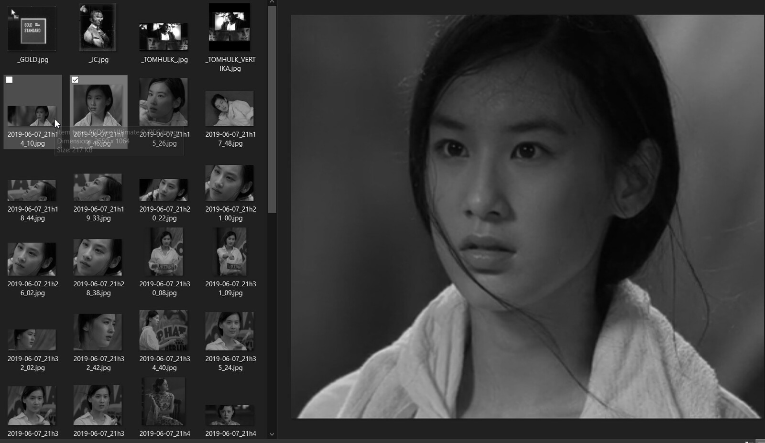Select the _TOMHULK_.jpg thumbnail
765x443 pixels.
coord(164,37)
